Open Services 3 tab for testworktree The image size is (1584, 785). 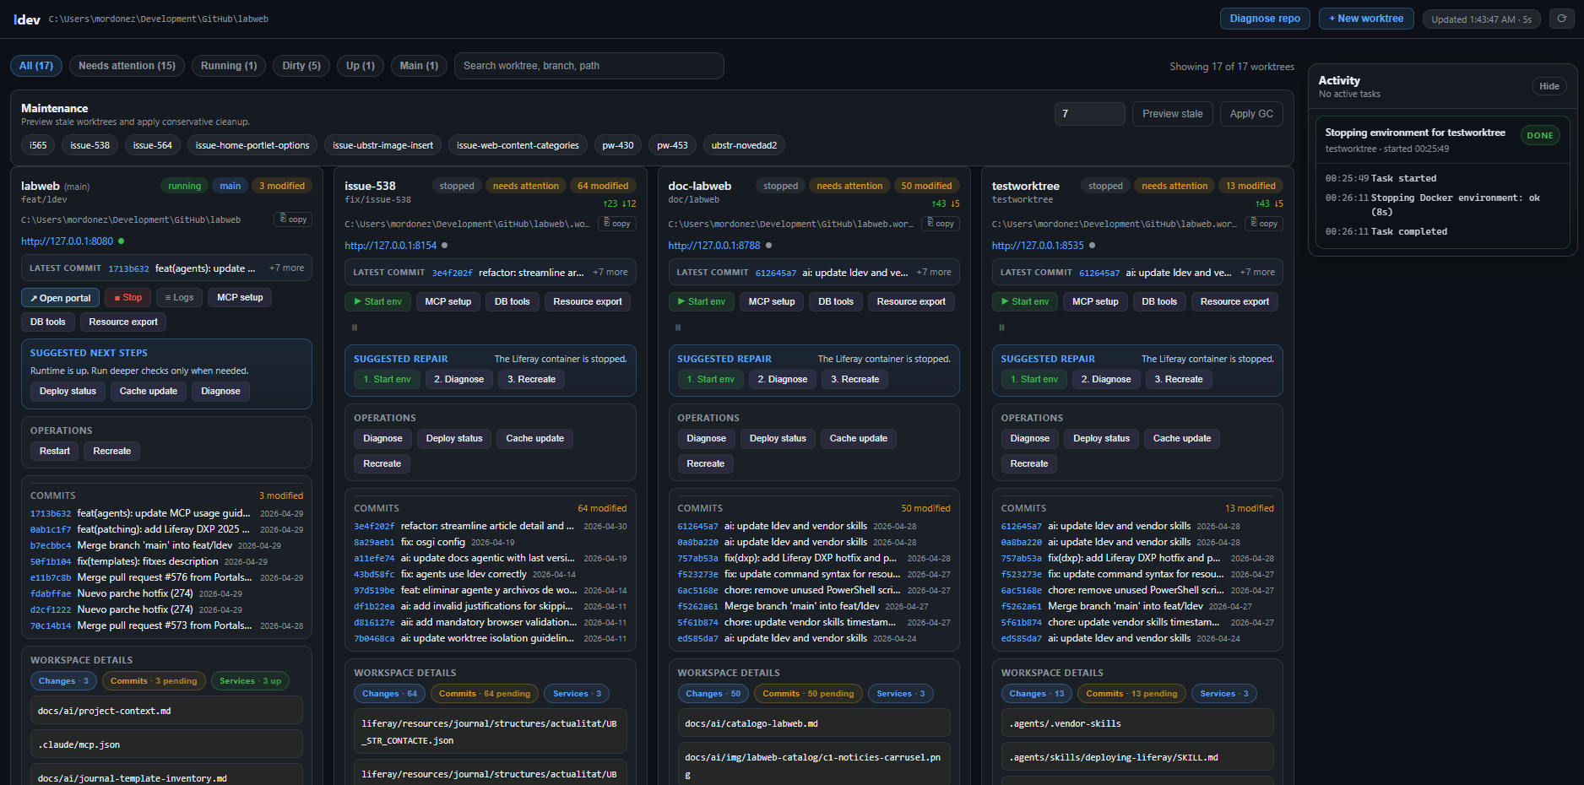pos(1223,694)
